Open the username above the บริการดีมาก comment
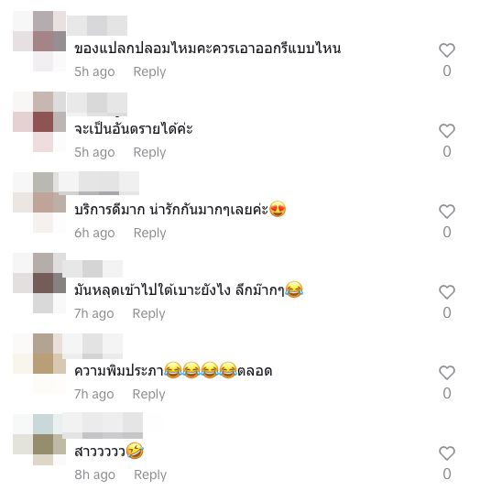The image size is (491, 491). 99,183
